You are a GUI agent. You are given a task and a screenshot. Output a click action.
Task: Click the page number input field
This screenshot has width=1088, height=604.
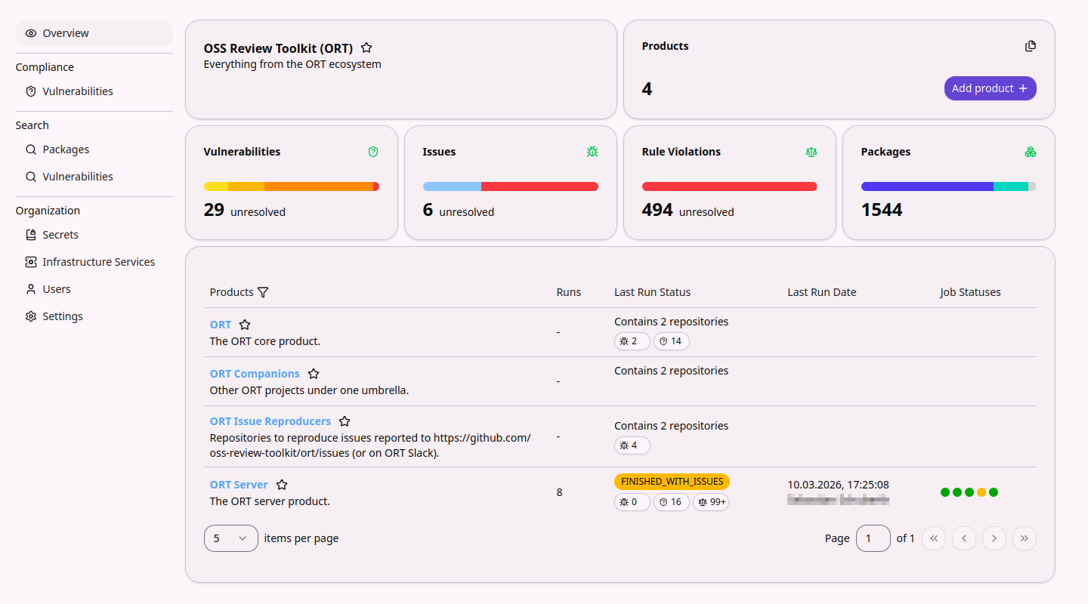pos(873,538)
